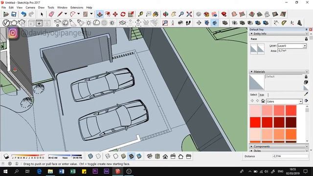The width and height of the screenshot is (313, 176).
Task: Switch to Hidden Line style
Action: pos(115,156)
